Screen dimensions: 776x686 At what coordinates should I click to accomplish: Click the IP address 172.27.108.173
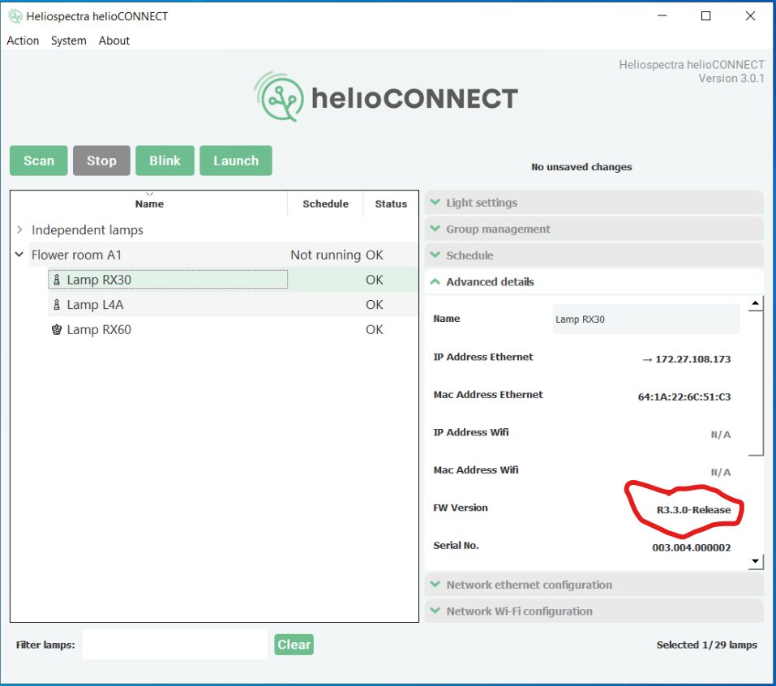pos(692,359)
